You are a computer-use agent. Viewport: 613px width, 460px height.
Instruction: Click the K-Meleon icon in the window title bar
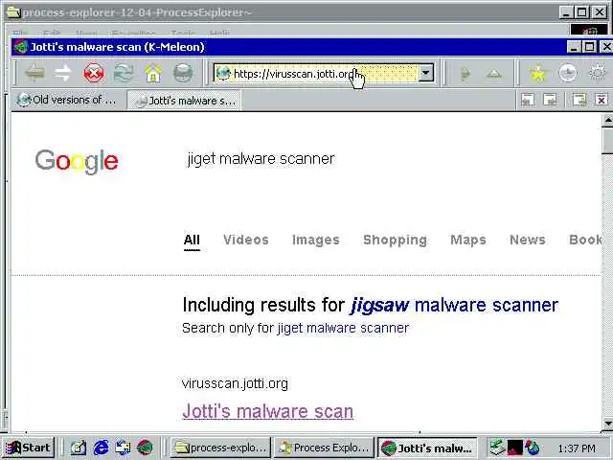pos(21,47)
